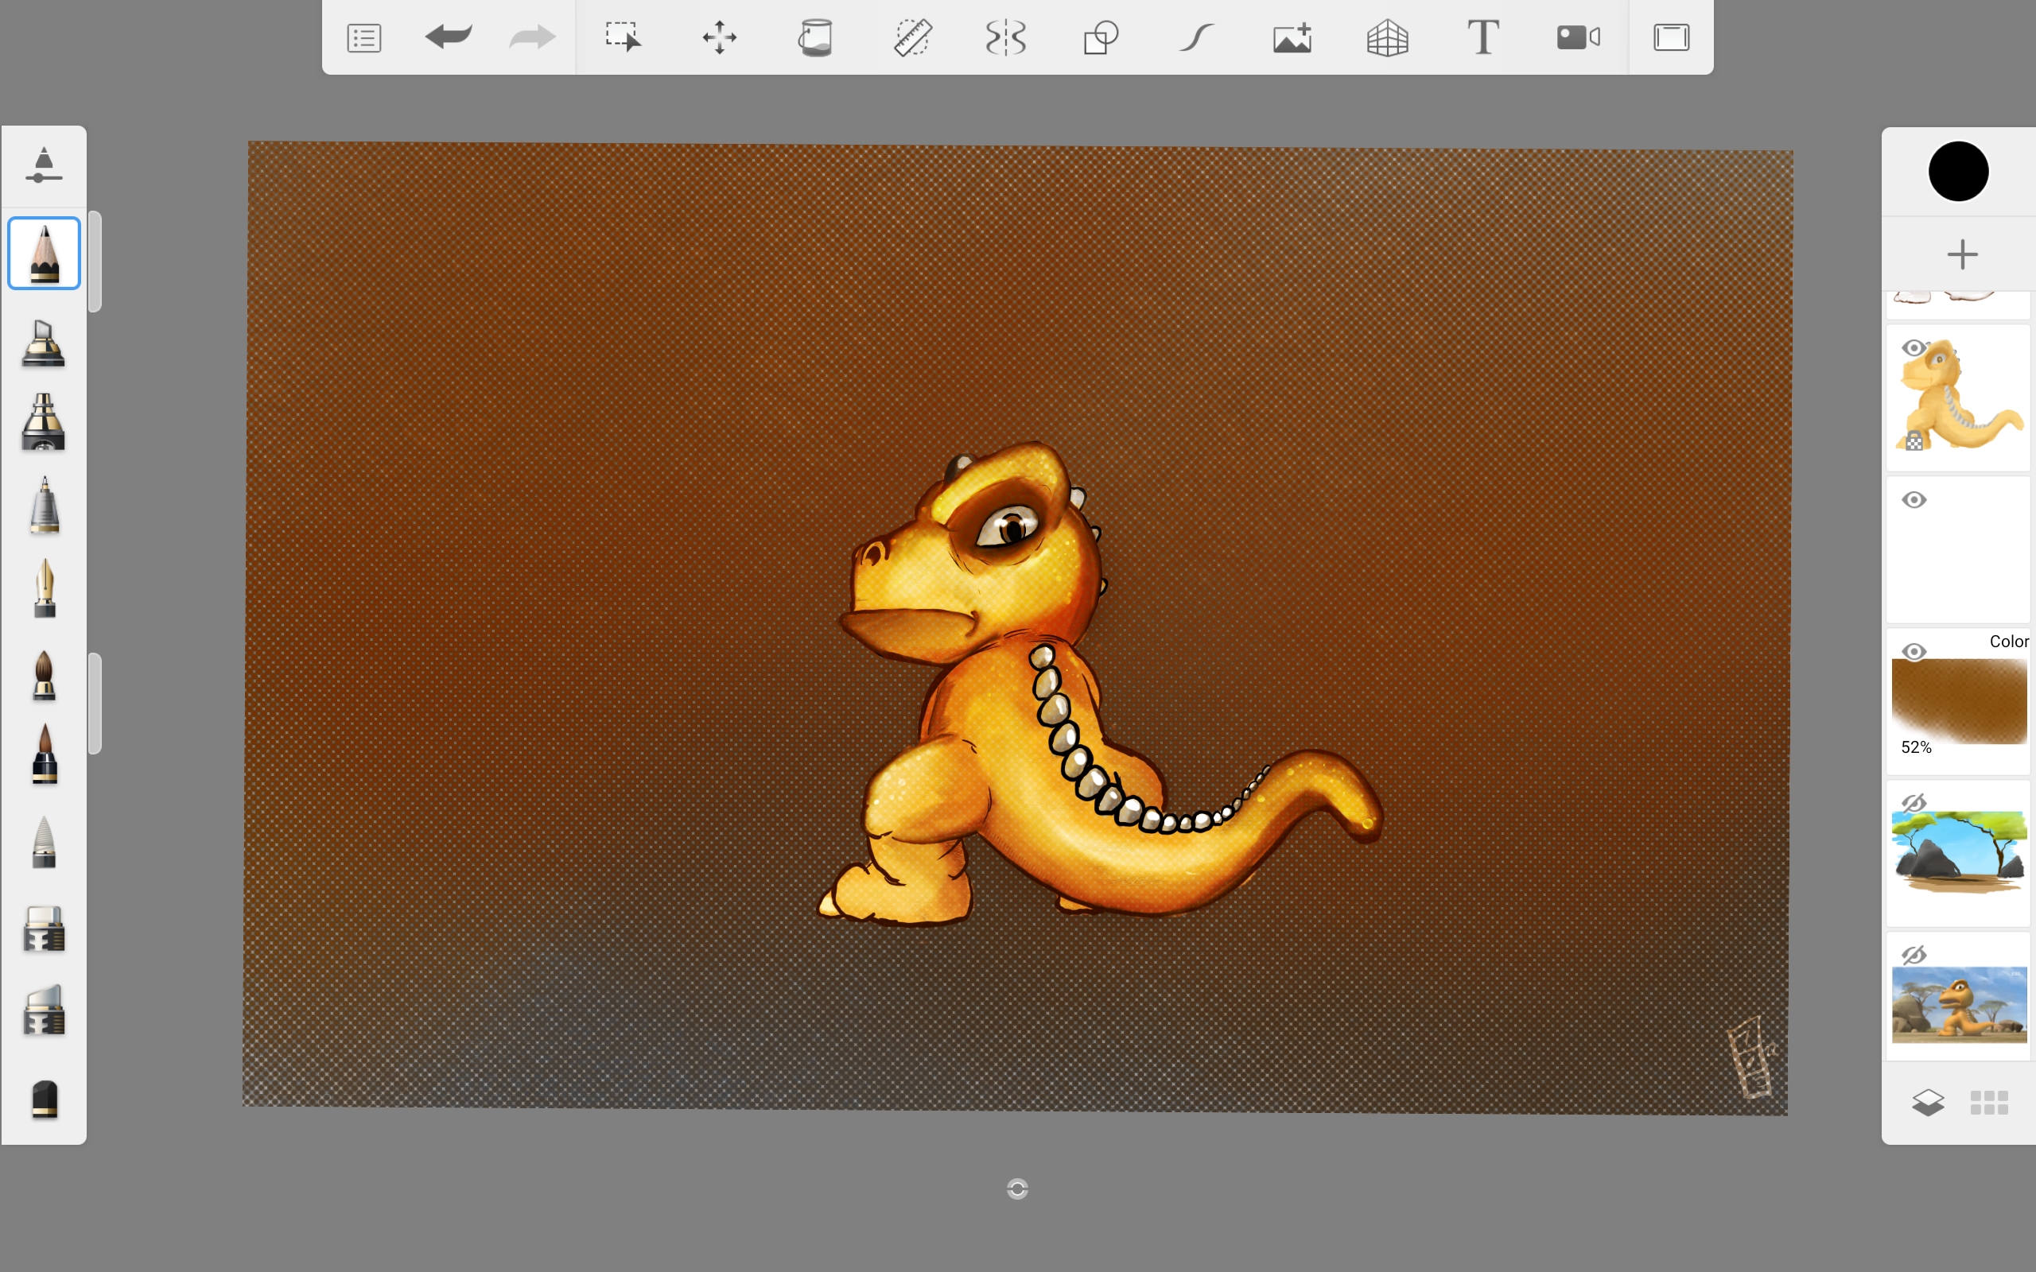Show the hidden tree landscape layer
Screen dimensions: 2036x1272
coord(1914,804)
